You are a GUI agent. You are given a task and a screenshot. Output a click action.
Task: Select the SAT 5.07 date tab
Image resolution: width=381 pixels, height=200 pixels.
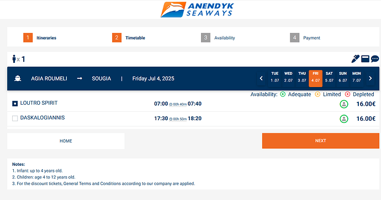click(329, 77)
